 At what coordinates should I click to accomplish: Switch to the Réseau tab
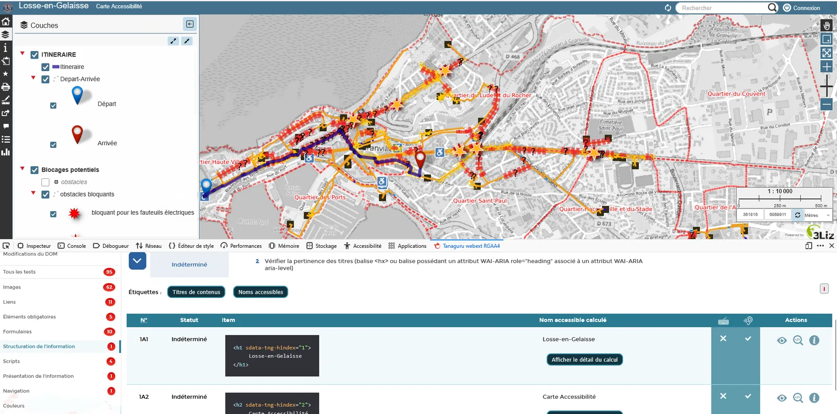click(x=149, y=246)
